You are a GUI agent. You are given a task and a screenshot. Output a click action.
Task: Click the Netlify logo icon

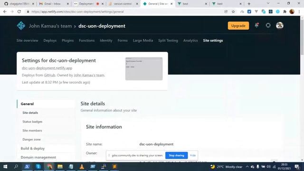[21, 26]
